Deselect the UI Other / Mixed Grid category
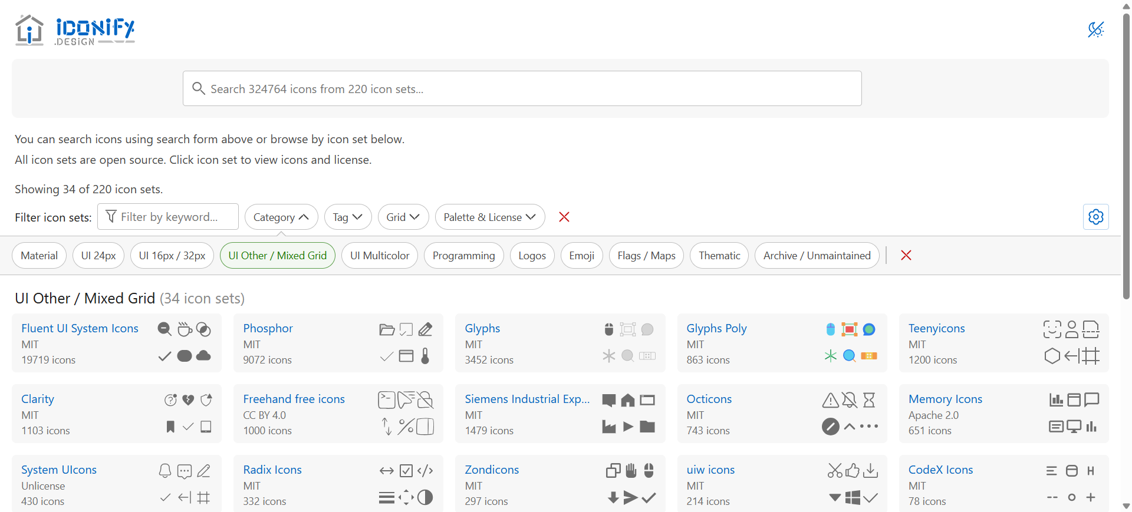 278,255
